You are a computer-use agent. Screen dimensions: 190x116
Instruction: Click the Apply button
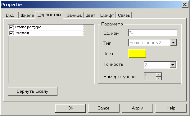[138, 108]
